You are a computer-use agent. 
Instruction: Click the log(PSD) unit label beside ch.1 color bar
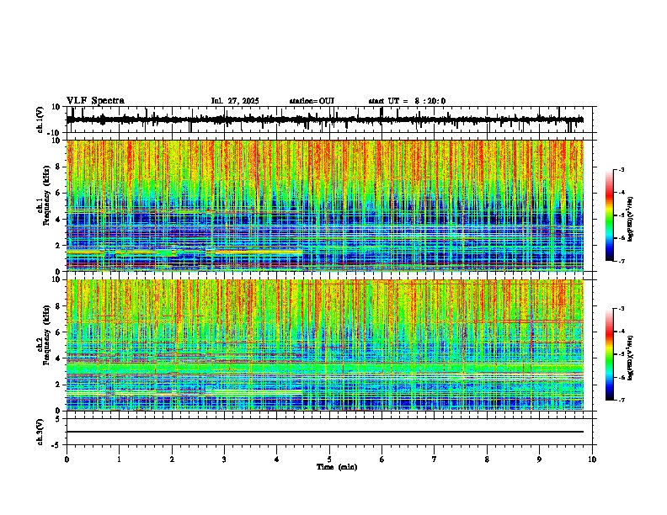631,219
